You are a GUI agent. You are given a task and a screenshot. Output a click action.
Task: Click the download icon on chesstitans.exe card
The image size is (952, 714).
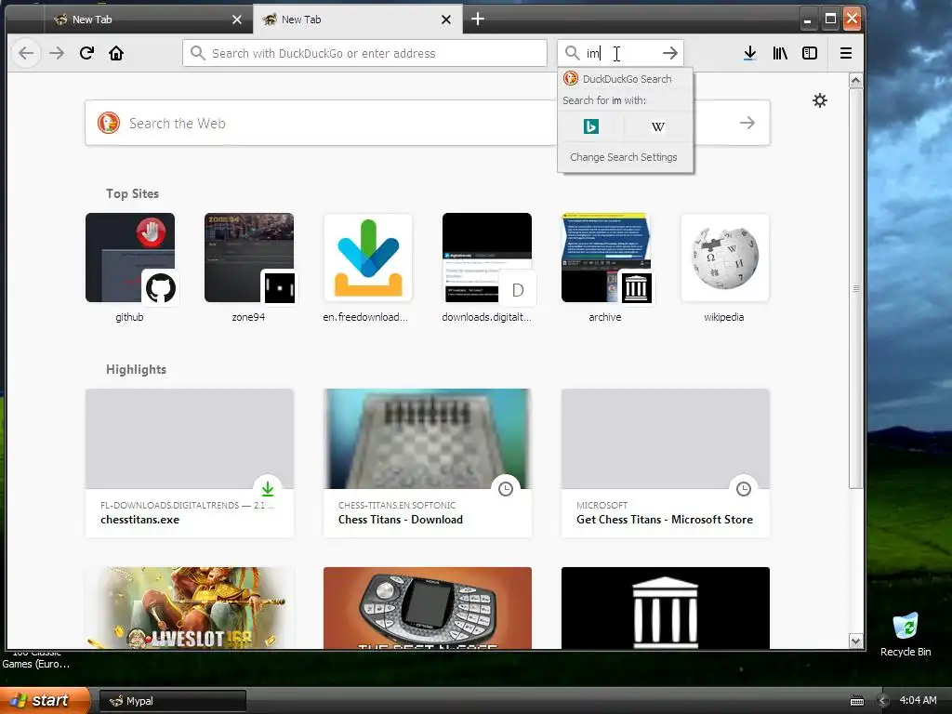[x=268, y=488]
